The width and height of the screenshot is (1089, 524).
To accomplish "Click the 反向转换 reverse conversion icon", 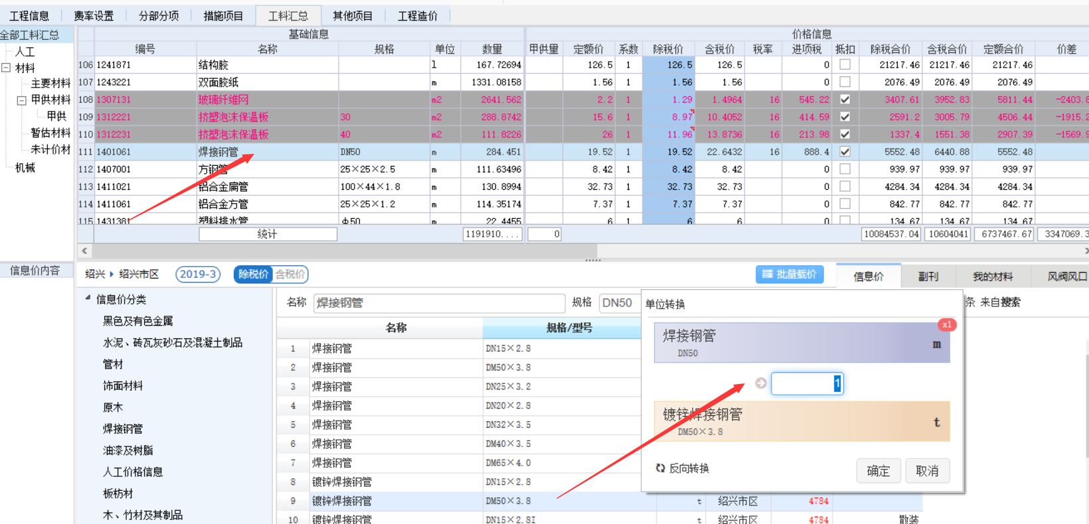I will tap(660, 468).
